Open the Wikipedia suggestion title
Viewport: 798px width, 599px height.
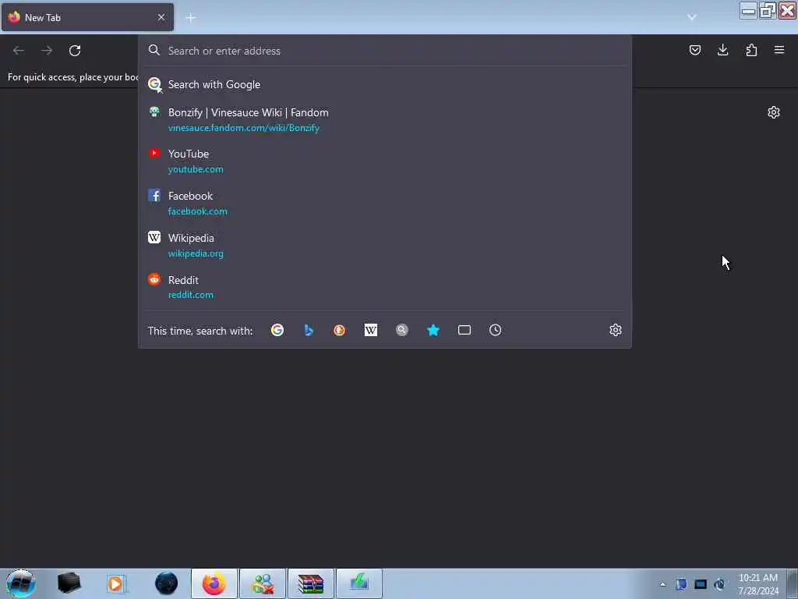[x=191, y=238]
